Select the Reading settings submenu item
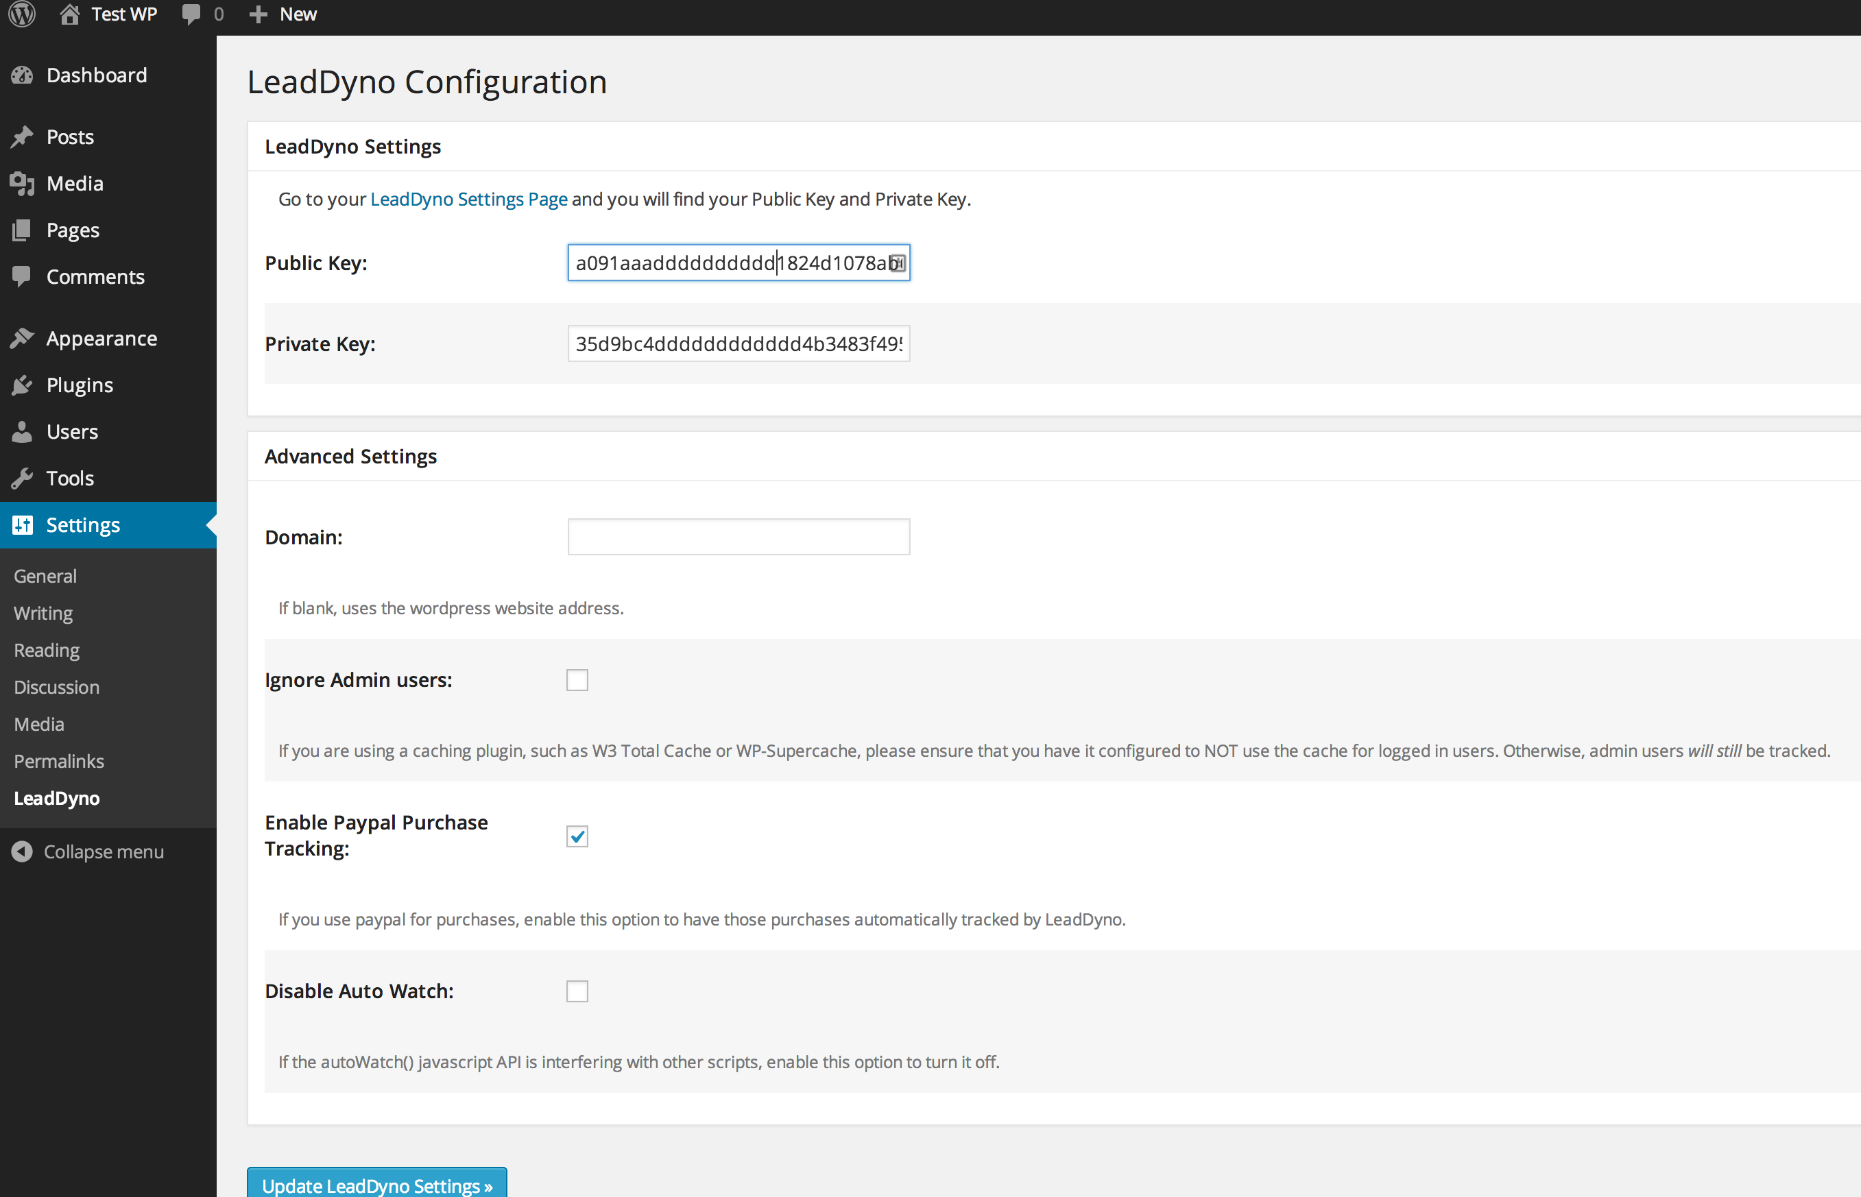1861x1197 pixels. [47, 650]
